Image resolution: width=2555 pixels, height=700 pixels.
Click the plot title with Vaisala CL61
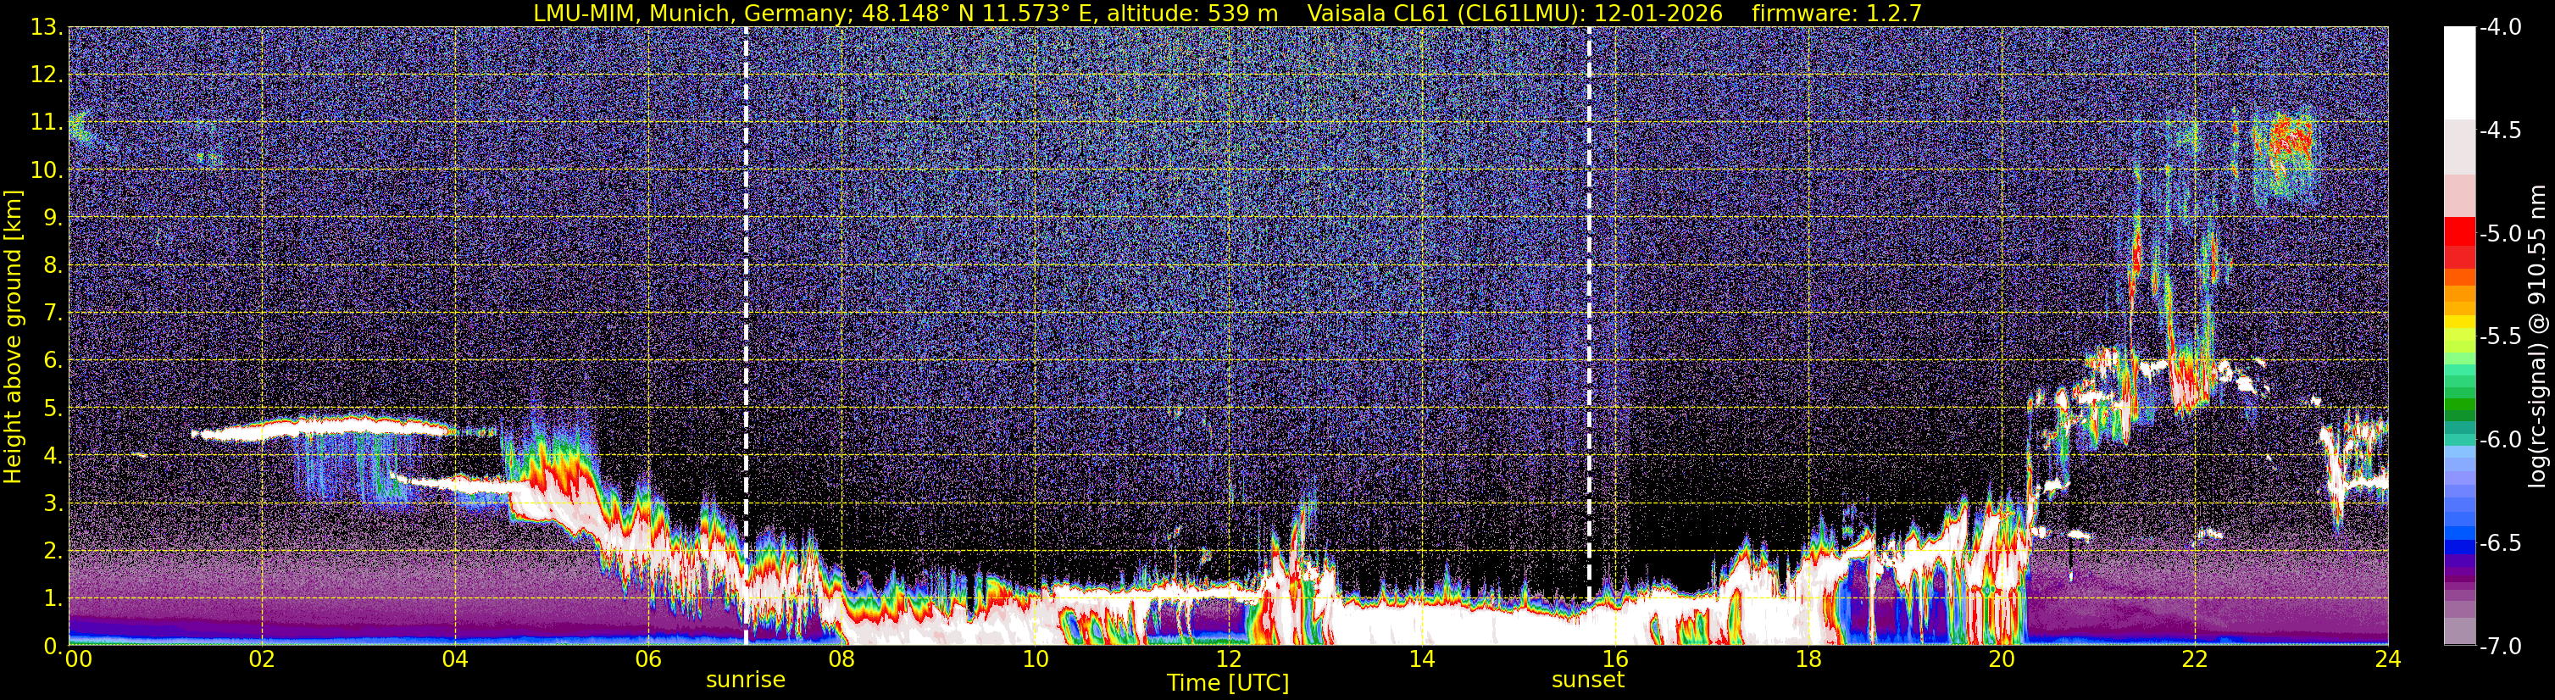[1228, 13]
